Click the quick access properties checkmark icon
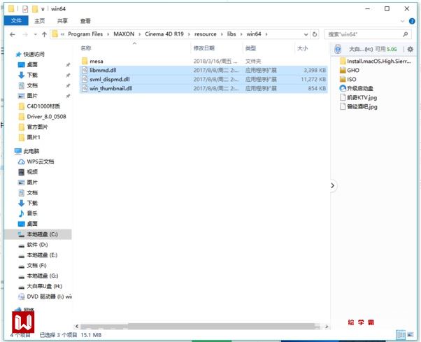 click(x=25, y=9)
